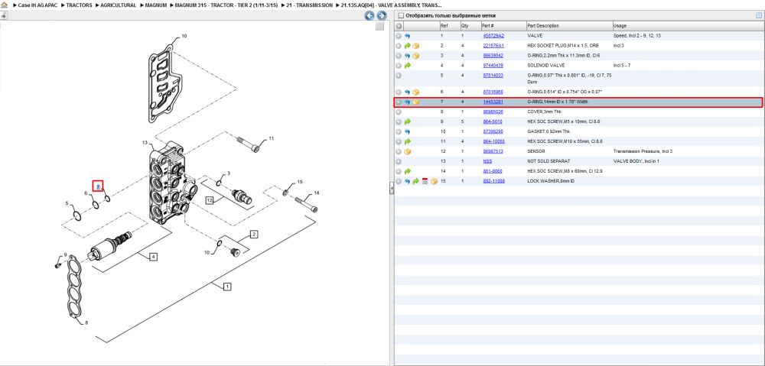Click box icon in LOCK WASHER row
The width and height of the screenshot is (765, 366).
[x=433, y=181]
